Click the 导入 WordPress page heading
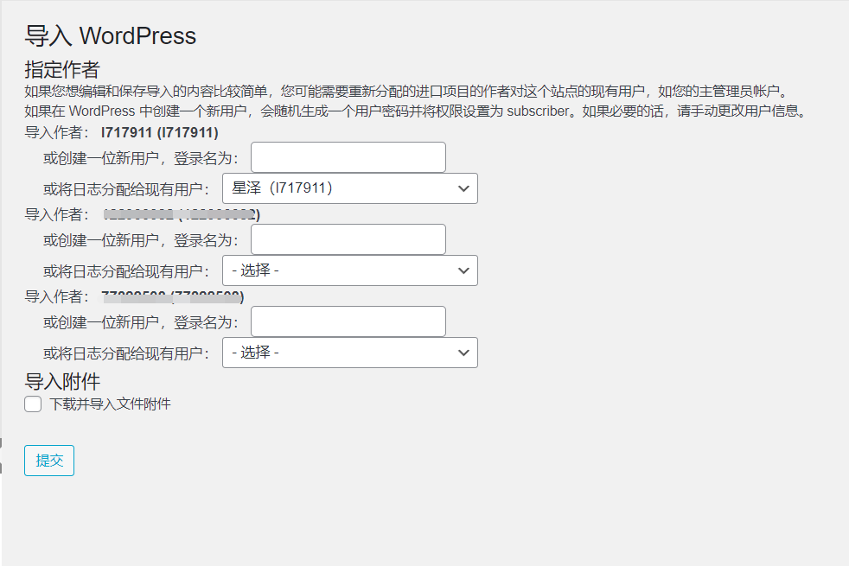Viewport: 849px width, 566px height. tap(111, 36)
